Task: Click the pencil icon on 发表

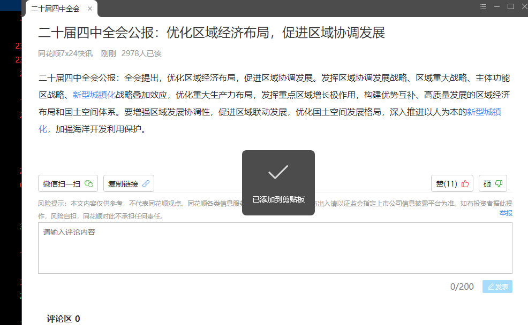Action: [491, 287]
